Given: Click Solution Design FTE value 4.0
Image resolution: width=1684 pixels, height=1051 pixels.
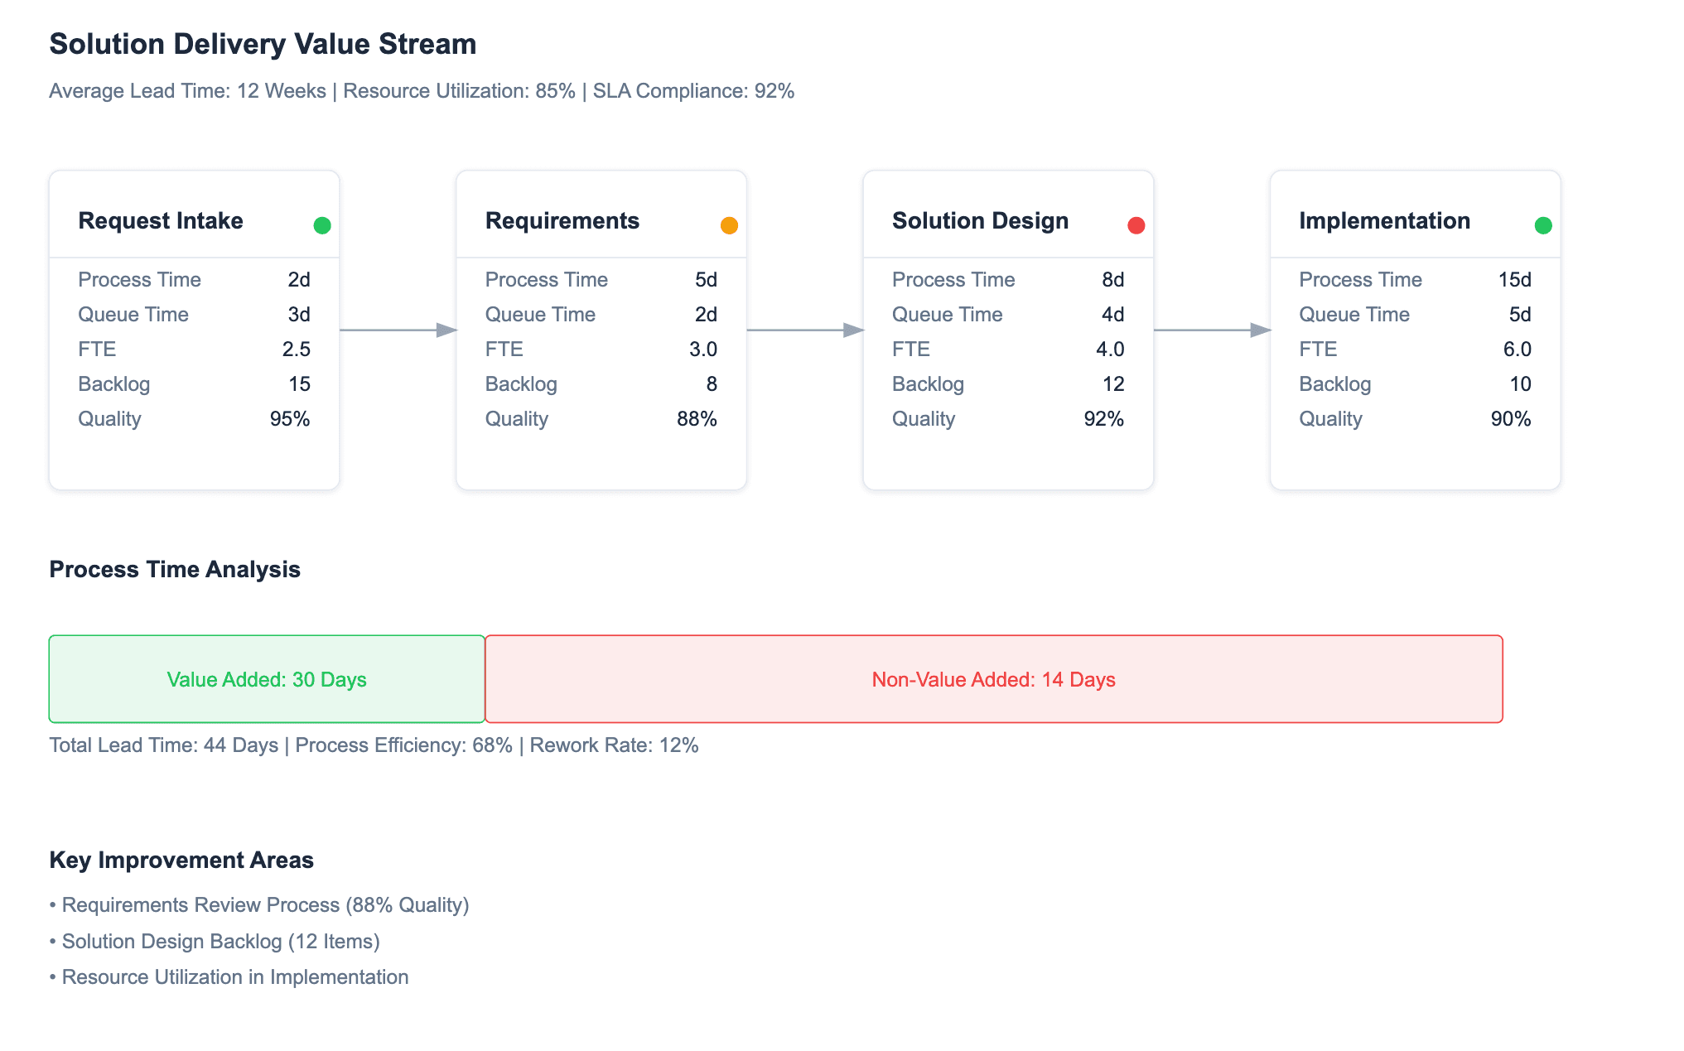Looking at the screenshot, I should pyautogui.click(x=1110, y=350).
